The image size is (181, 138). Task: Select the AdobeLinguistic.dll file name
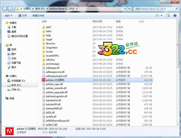[57, 96]
